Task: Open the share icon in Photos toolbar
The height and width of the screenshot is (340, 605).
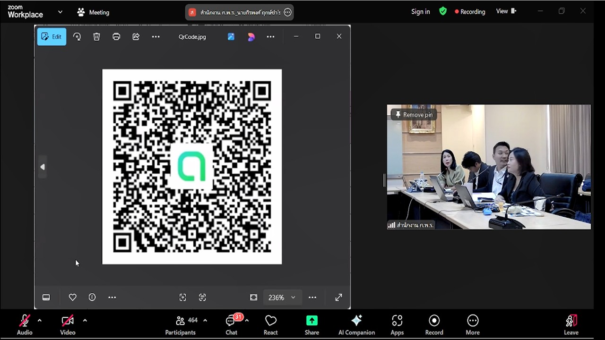Action: (136, 37)
